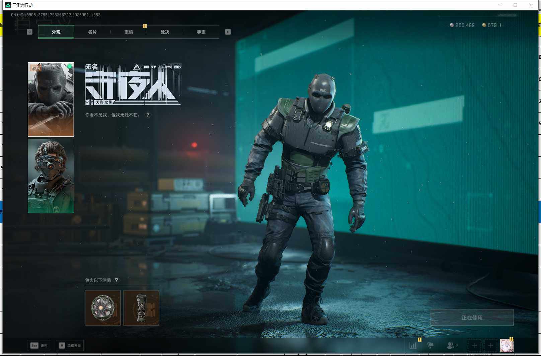Screen dimensions: 541x356
Task: Click the UID text at top left
Action: click(x=56, y=15)
